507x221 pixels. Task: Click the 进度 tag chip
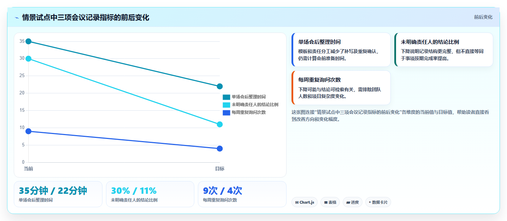click(352, 202)
